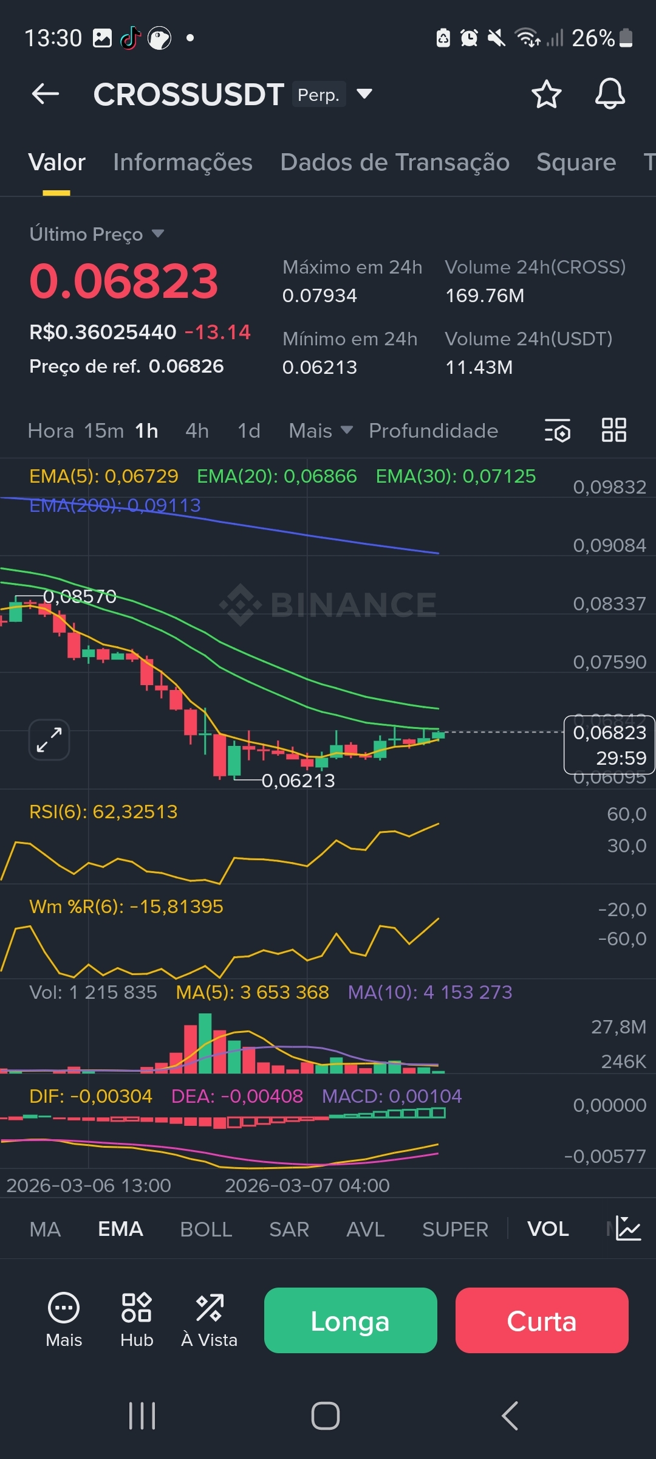656x1459 pixels.
Task: Tap the Wm %R(6) indicator label
Action: (x=126, y=906)
